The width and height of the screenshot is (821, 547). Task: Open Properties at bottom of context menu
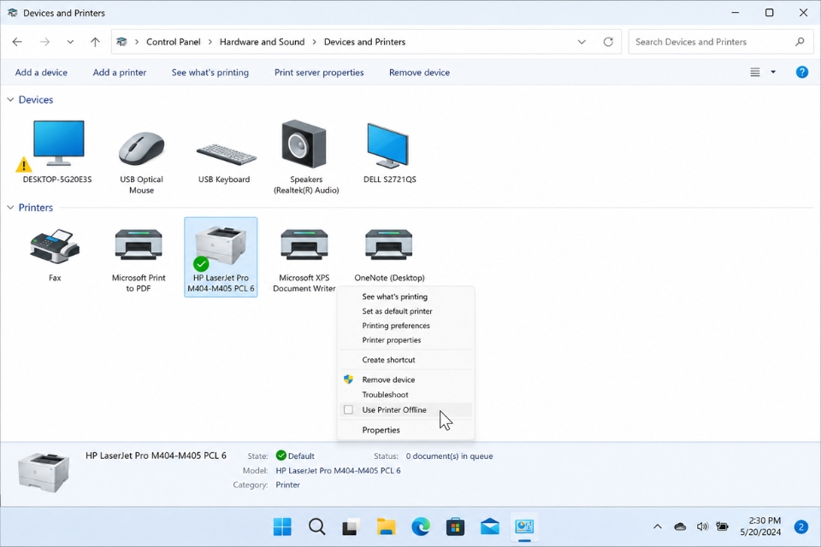coord(381,430)
